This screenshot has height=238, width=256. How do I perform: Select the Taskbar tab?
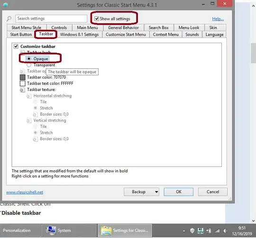(x=46, y=34)
